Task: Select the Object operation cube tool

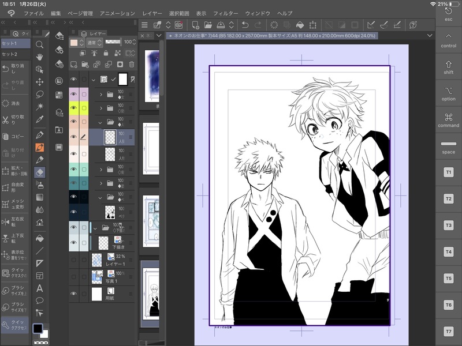Action: pyautogui.click(x=39, y=69)
